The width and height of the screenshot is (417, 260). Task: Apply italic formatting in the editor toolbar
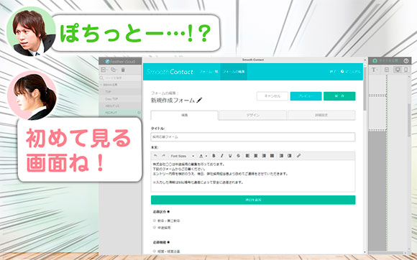[x=221, y=156]
